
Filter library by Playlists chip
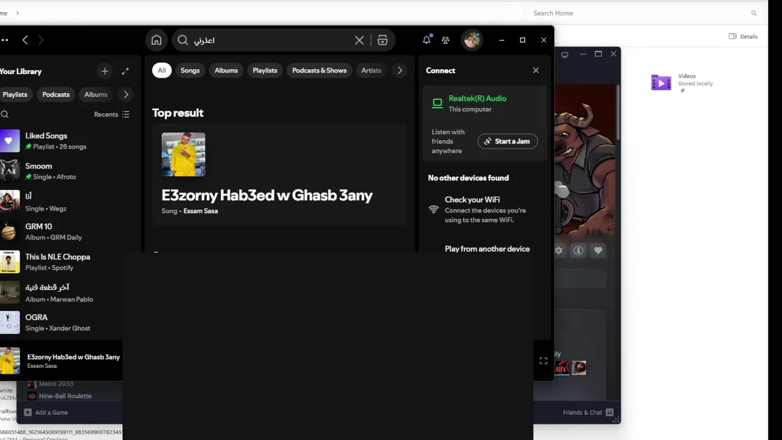pos(15,95)
